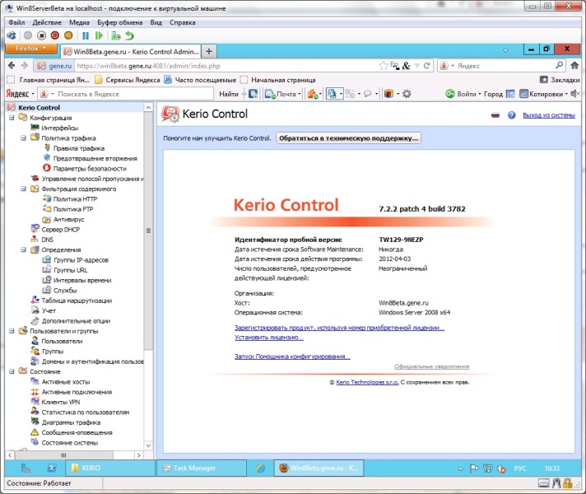Open Сообщения-оповещения alerts page
This screenshot has height=494, width=586.
coord(77,432)
